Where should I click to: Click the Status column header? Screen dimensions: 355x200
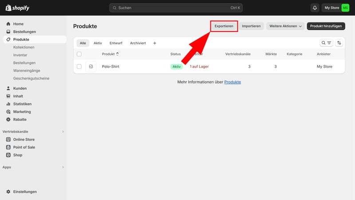tap(175, 54)
